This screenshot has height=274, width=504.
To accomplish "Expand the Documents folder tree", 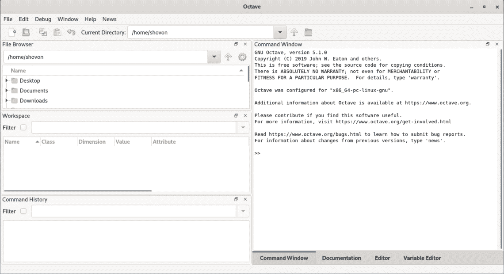I will (x=7, y=91).
